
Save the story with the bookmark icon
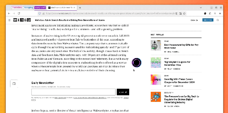click(14, 84)
